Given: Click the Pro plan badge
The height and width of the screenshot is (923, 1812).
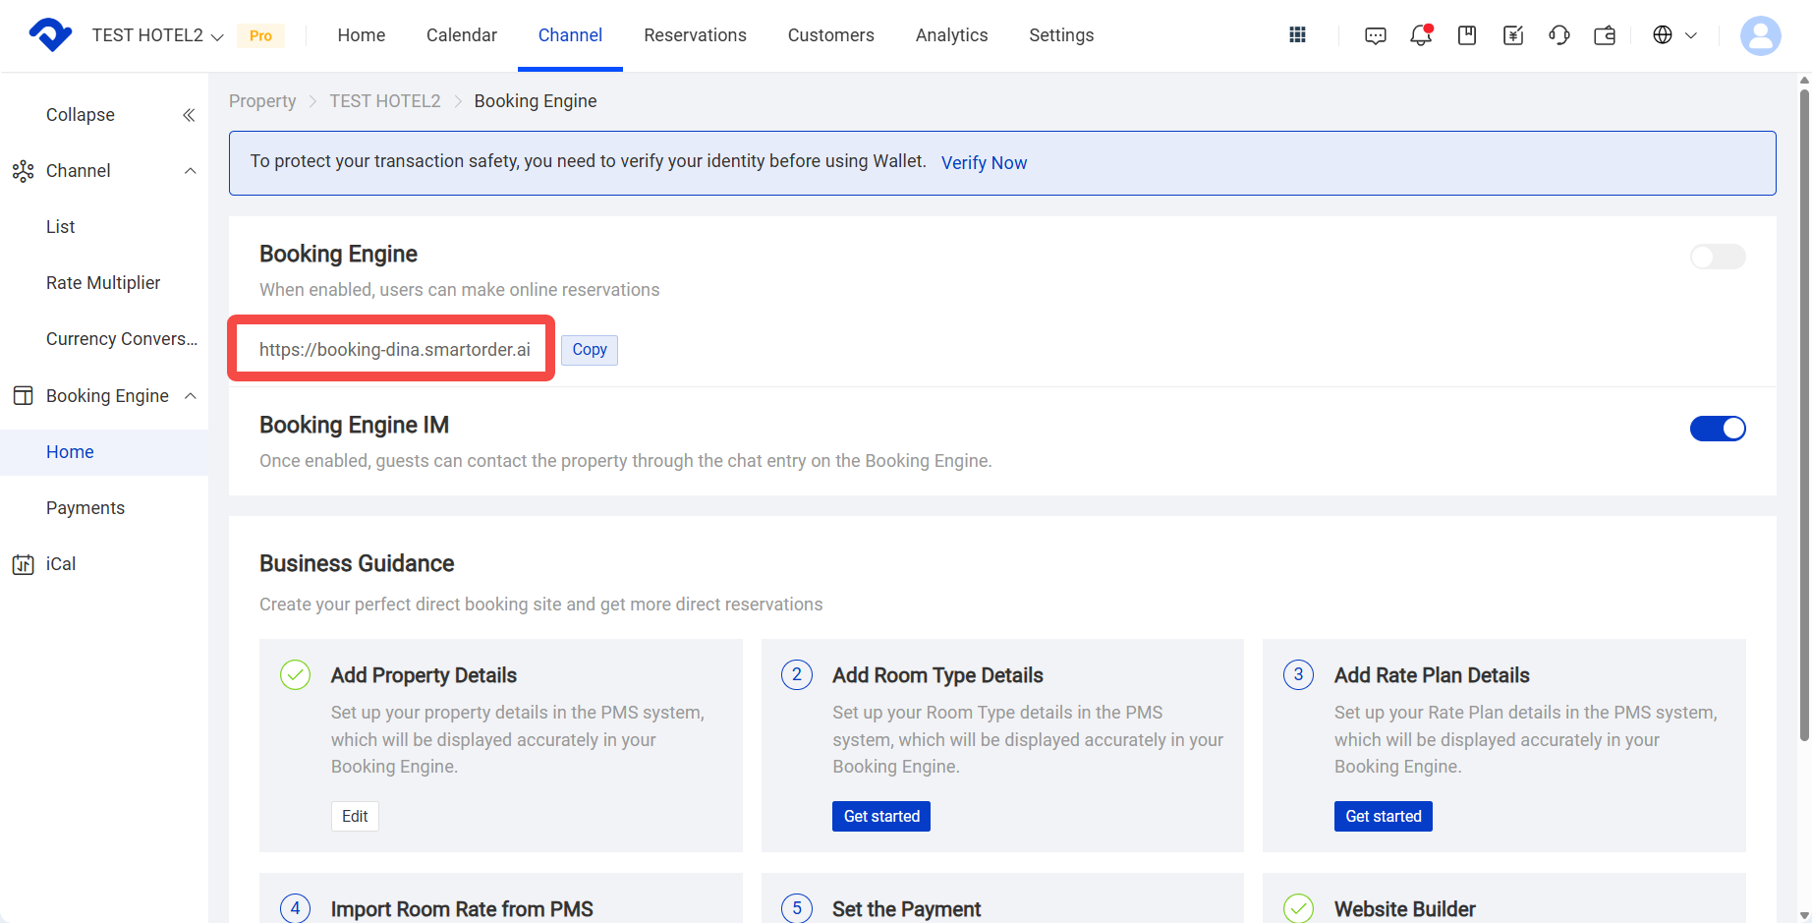Looking at the screenshot, I should coord(260,35).
